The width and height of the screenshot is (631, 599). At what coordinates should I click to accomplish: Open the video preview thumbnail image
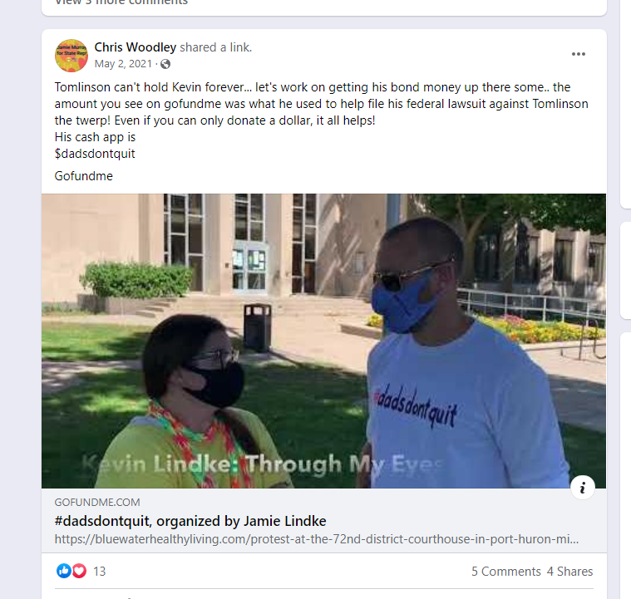323,341
